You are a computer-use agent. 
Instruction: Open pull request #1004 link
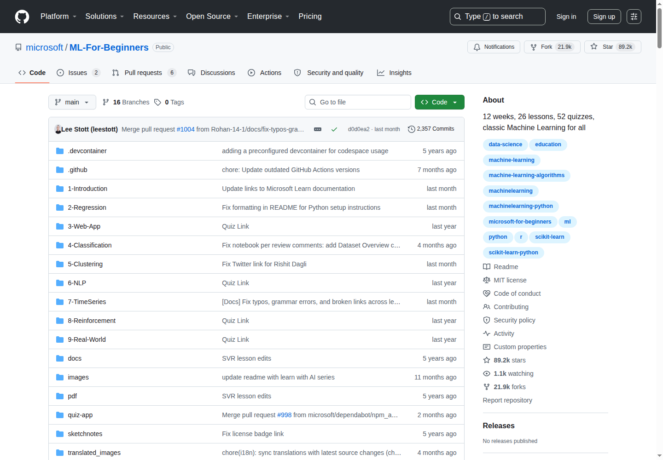tap(186, 129)
